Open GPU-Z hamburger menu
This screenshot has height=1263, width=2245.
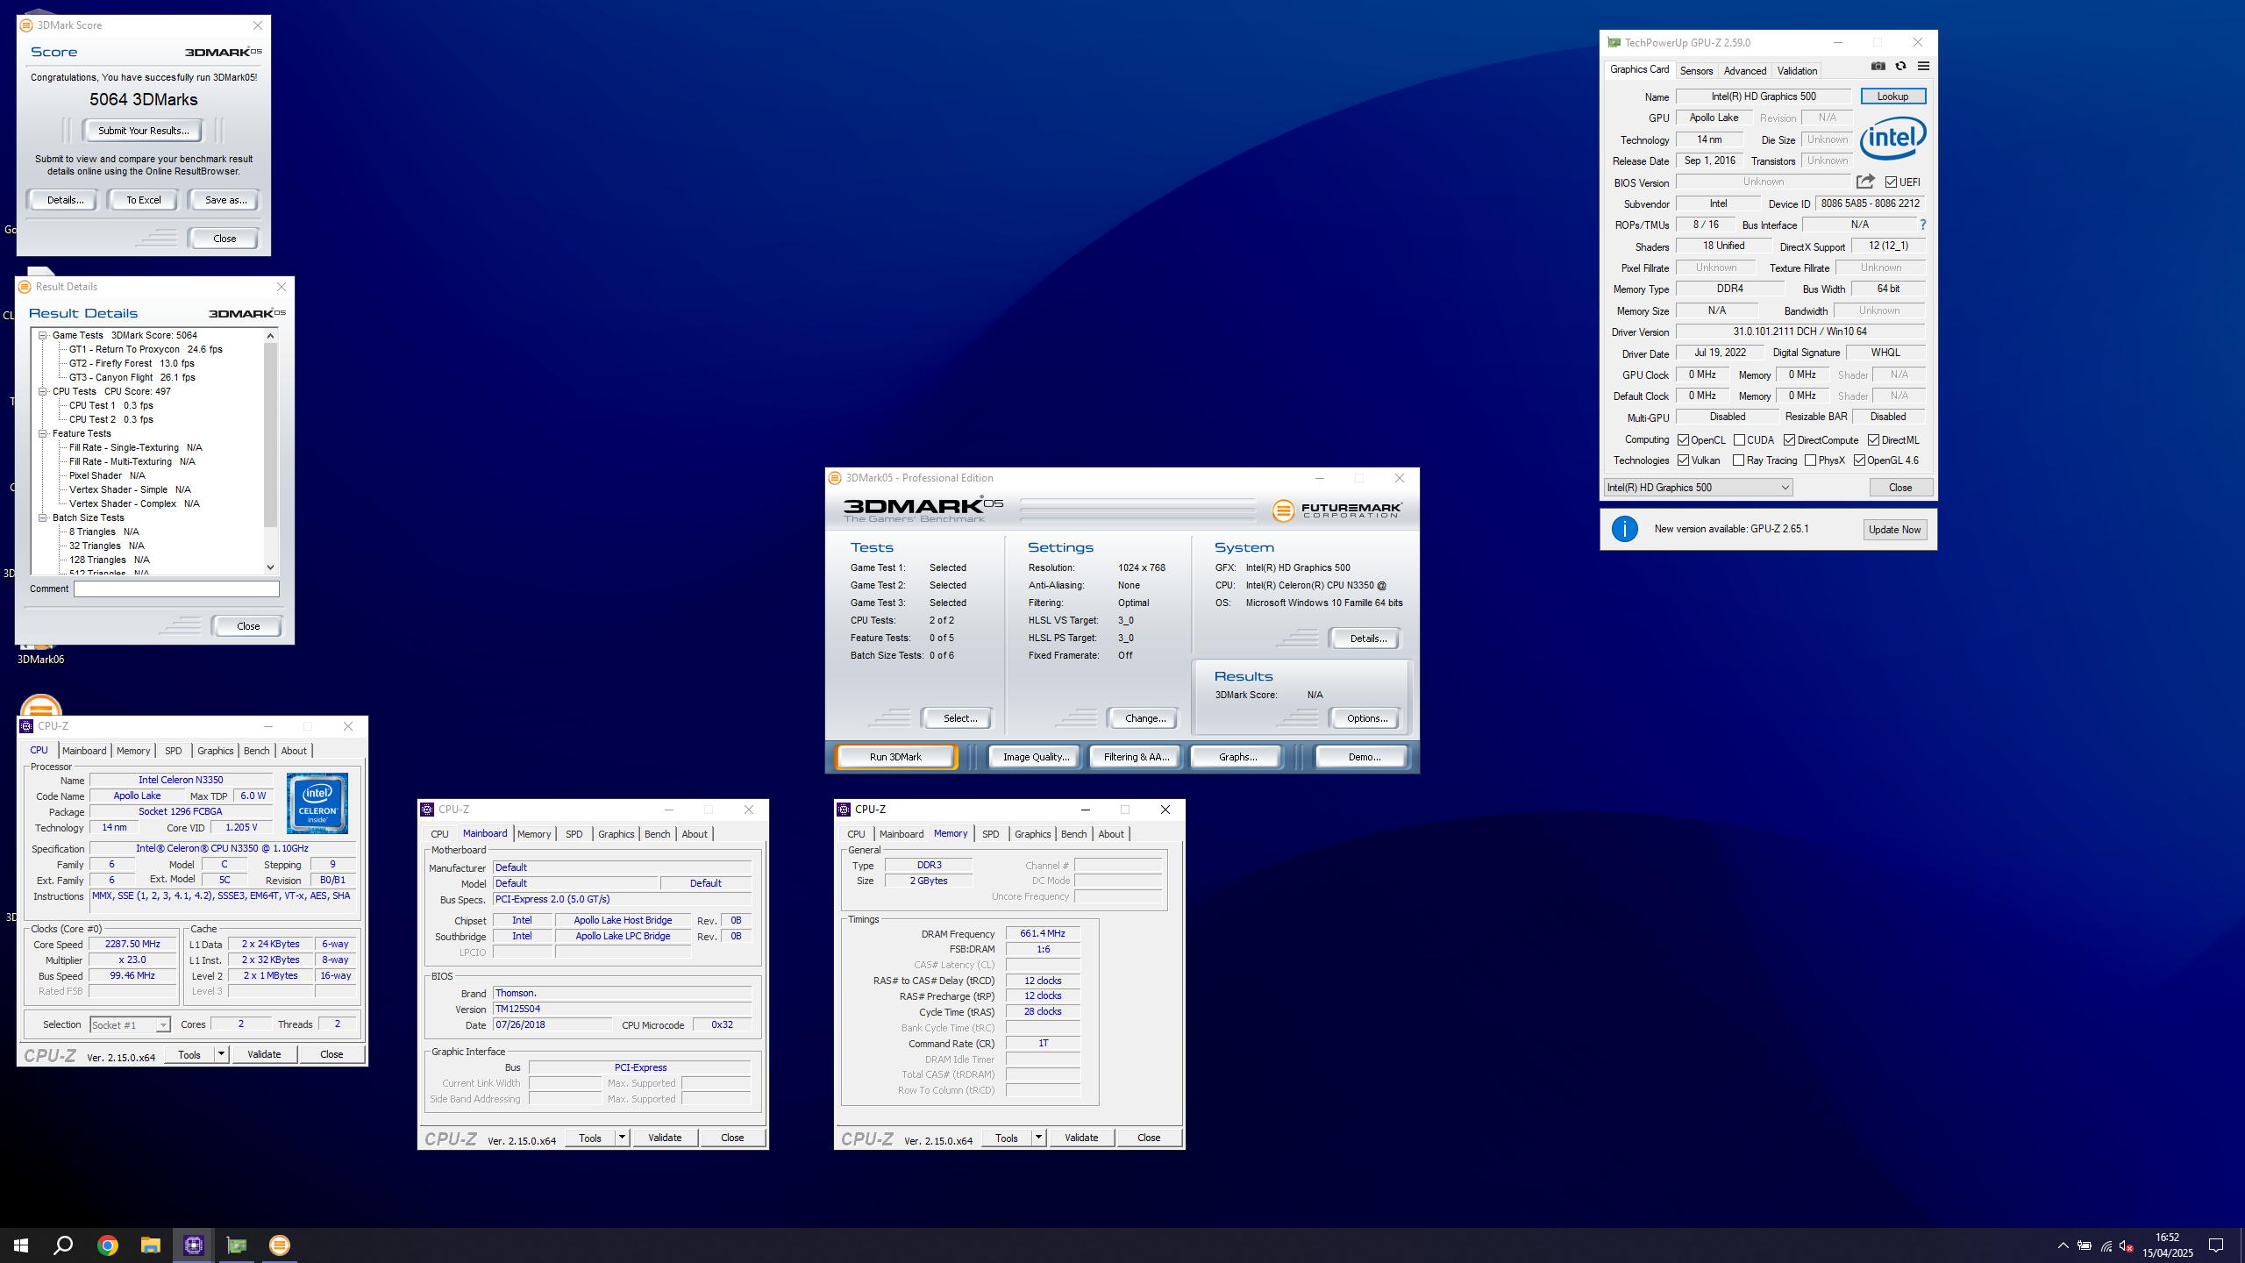[x=1923, y=67]
